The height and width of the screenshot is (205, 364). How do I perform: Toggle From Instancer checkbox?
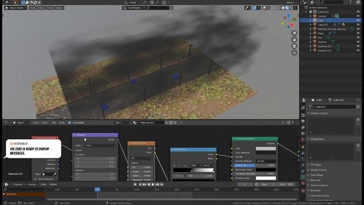(x=35, y=179)
